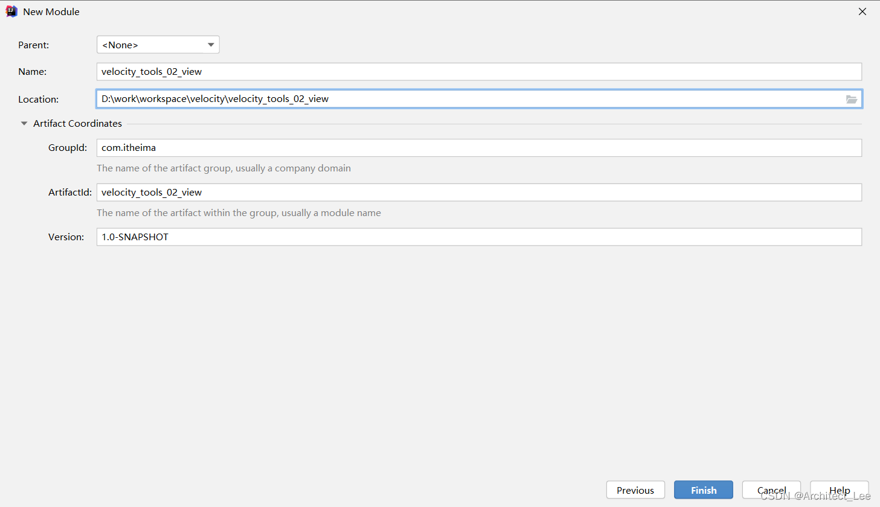Viewport: 880px width, 507px height.
Task: Click the Name input field
Action: [479, 72]
